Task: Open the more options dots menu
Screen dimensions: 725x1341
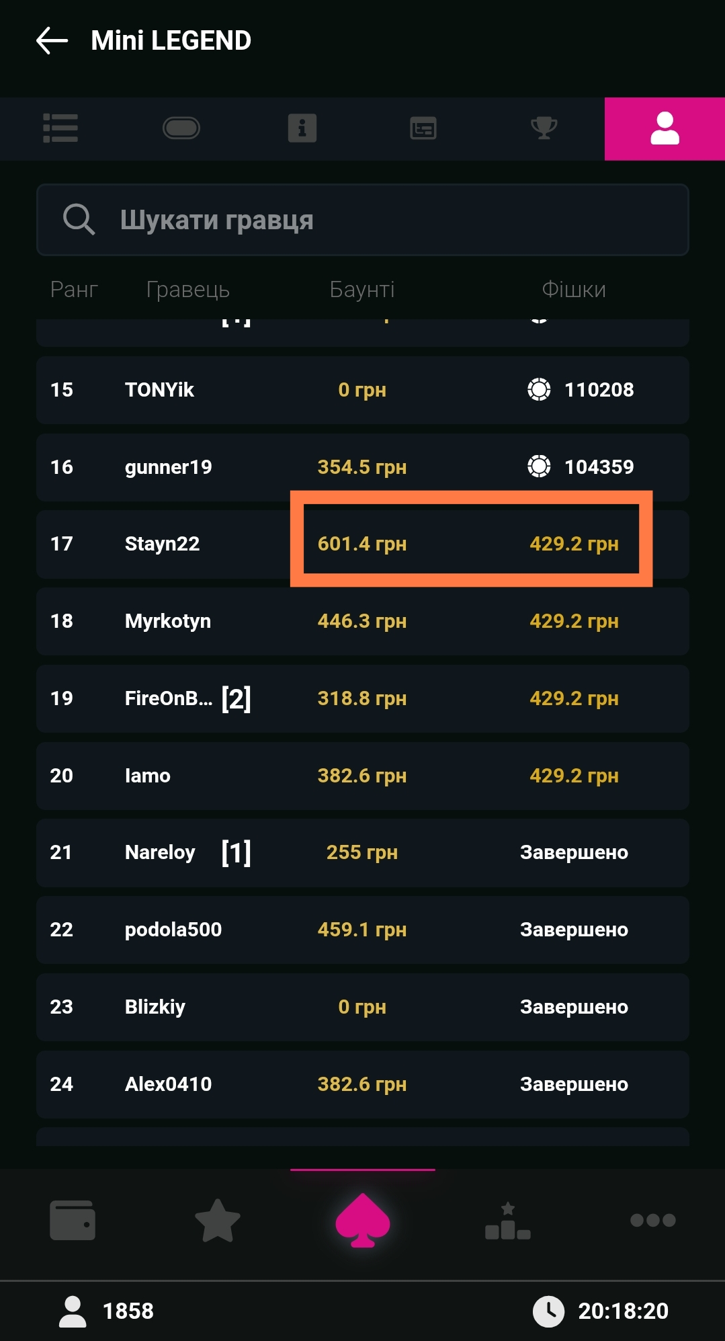Action: click(652, 1220)
